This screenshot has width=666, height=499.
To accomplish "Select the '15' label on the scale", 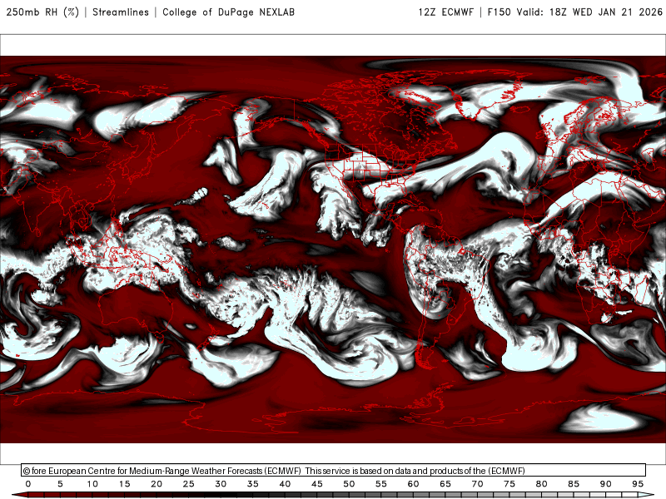I will 124,484.
